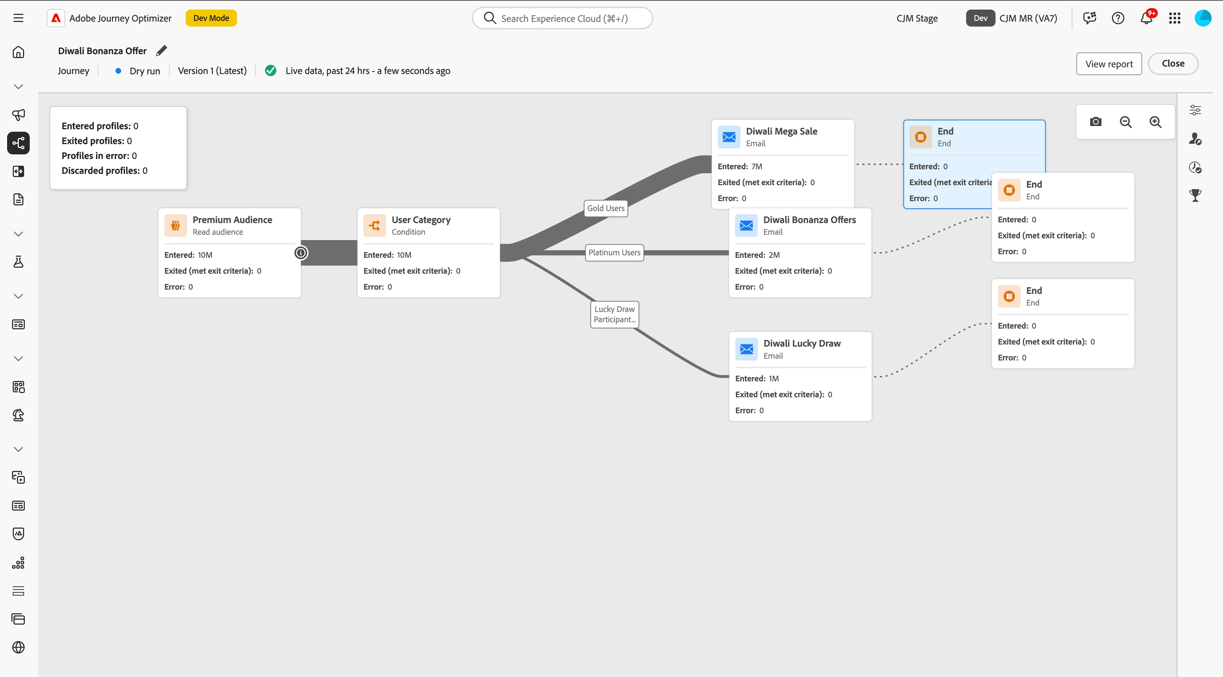This screenshot has height=677, width=1223.
Task: Toggle the hamburger navigation menu
Action: pyautogui.click(x=18, y=18)
